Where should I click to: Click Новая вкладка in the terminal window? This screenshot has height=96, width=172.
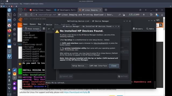[x=32, y=29]
